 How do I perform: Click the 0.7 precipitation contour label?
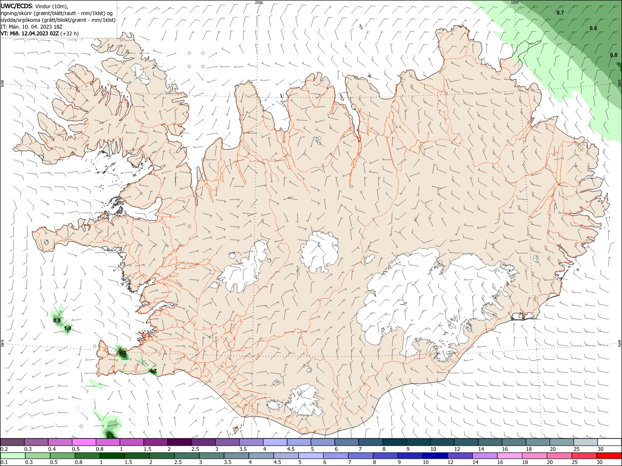pyautogui.click(x=560, y=13)
